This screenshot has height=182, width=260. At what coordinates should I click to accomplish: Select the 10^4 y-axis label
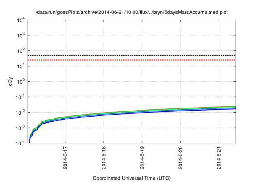point(21,20)
